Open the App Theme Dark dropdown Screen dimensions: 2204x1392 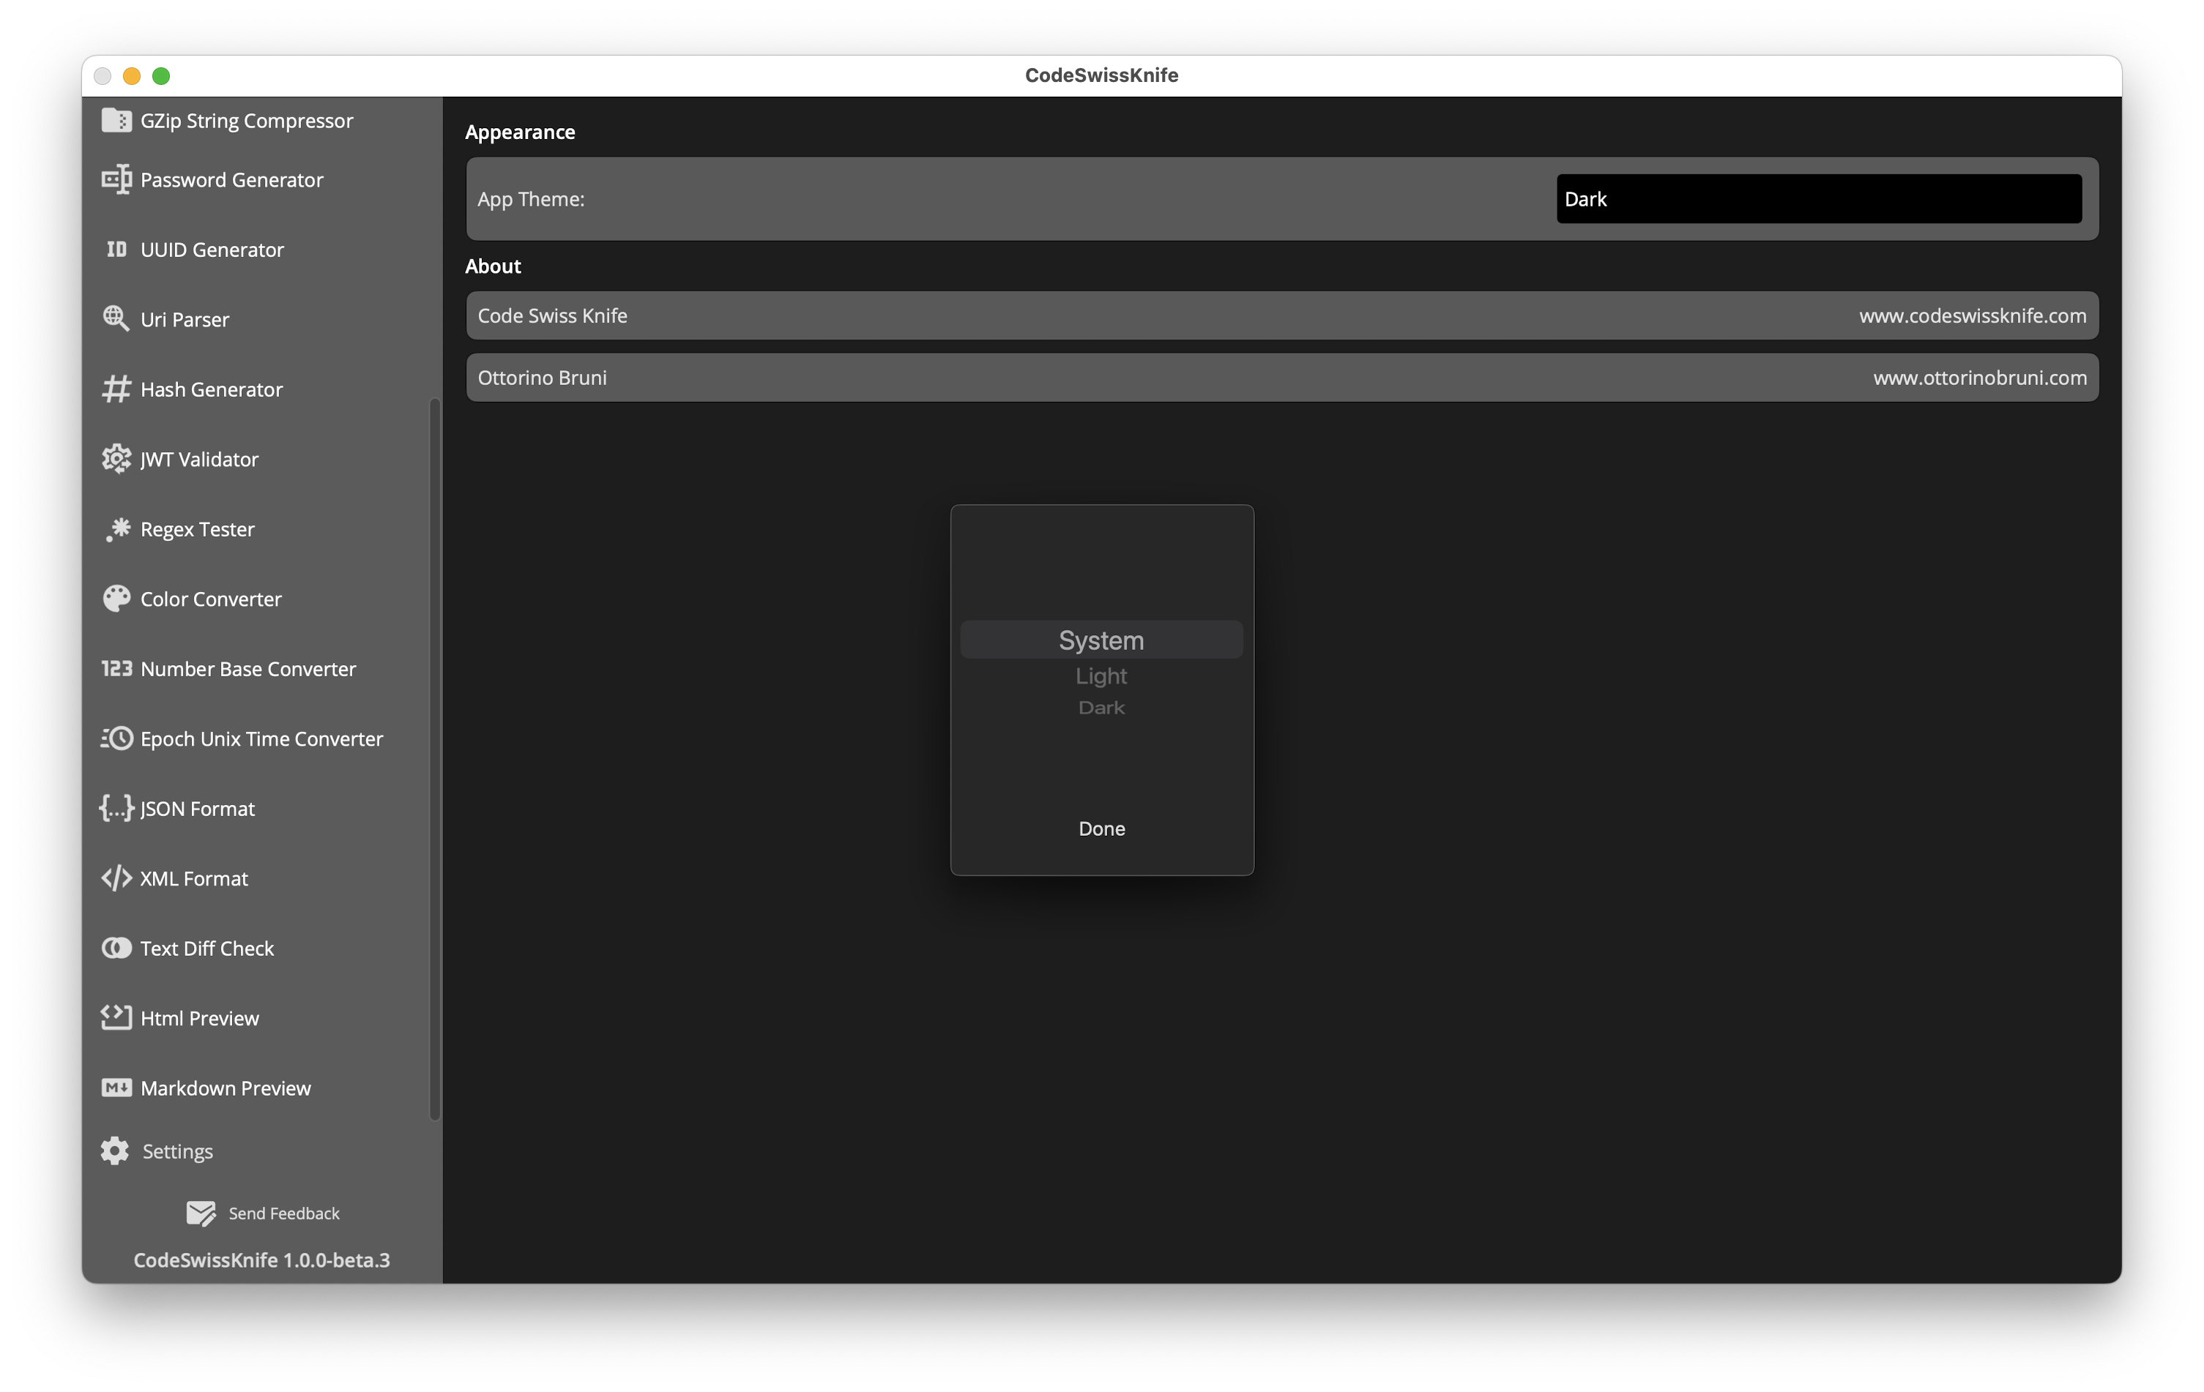click(1819, 198)
